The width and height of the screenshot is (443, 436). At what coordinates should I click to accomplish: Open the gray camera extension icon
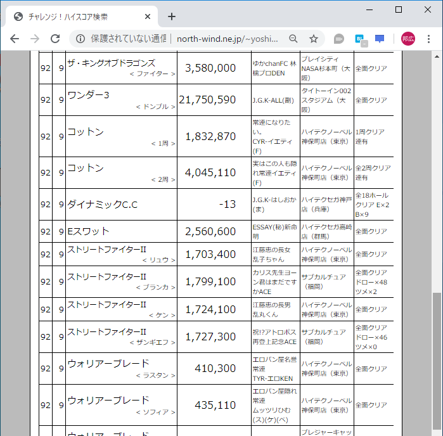click(x=339, y=39)
